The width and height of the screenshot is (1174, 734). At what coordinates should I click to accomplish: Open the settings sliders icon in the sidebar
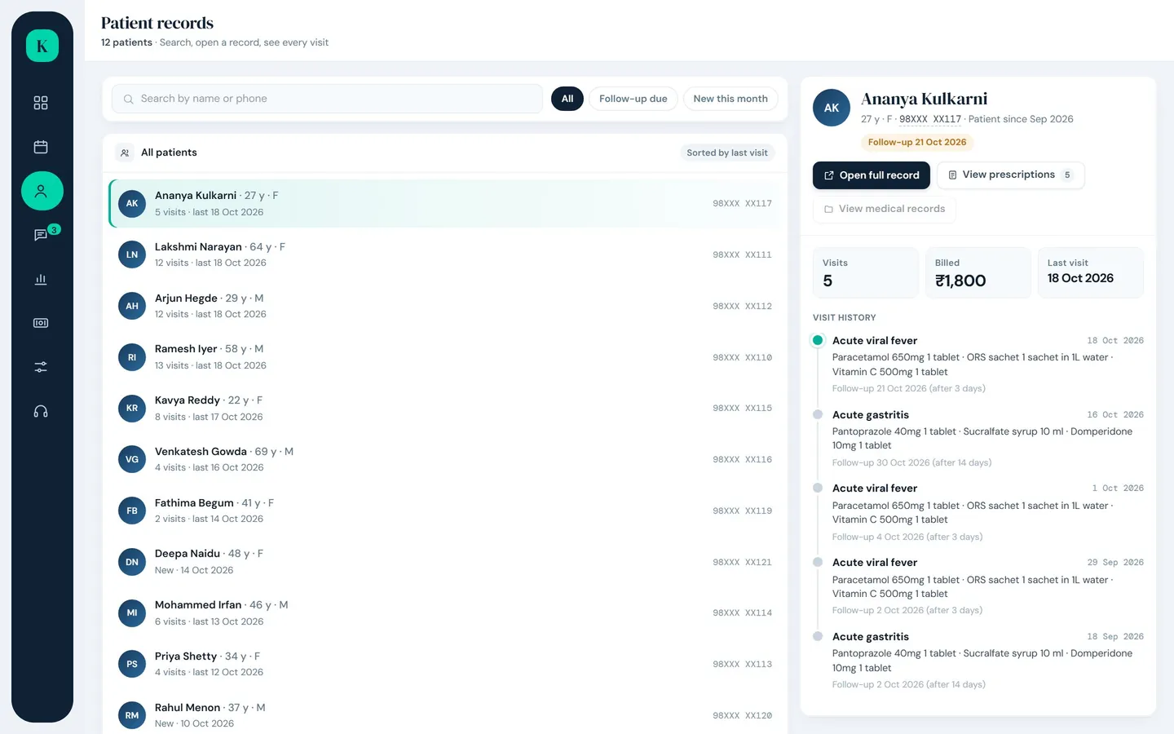point(41,367)
